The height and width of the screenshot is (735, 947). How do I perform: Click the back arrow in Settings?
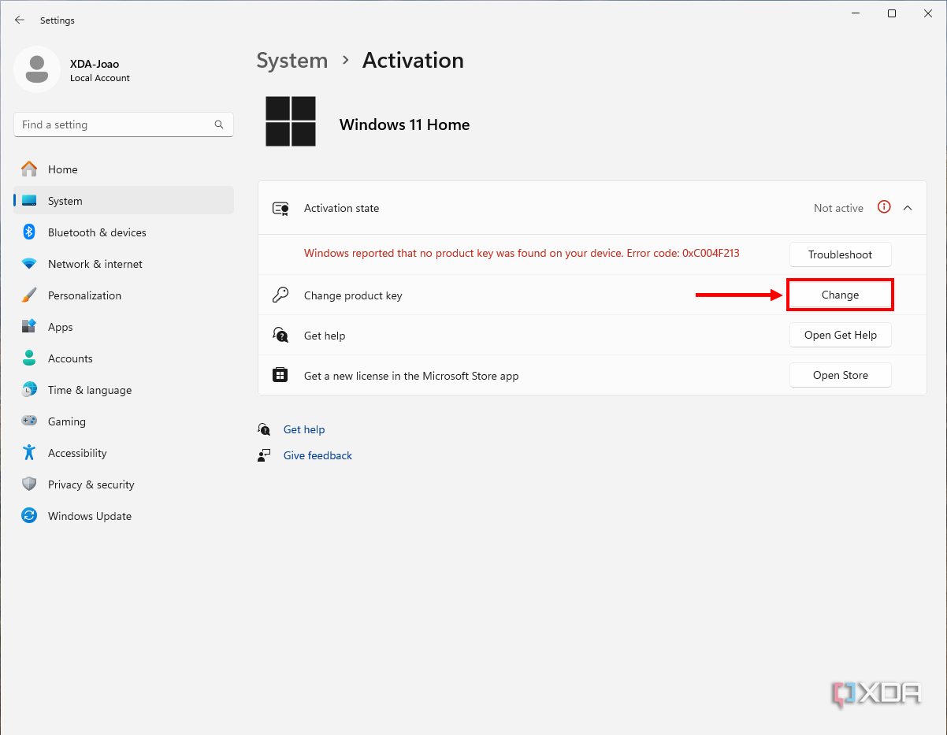point(20,20)
